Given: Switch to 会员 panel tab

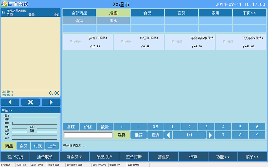Looking at the screenshot, I should 24,146.
